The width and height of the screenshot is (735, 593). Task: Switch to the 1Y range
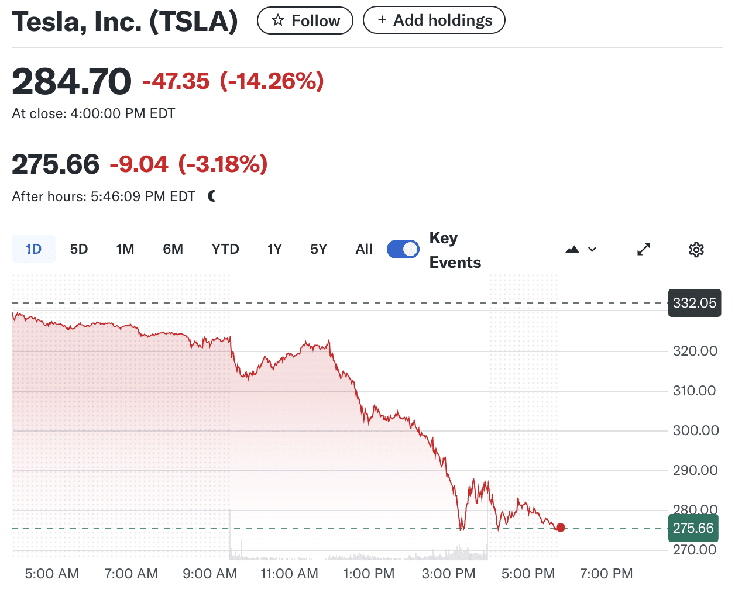(274, 249)
